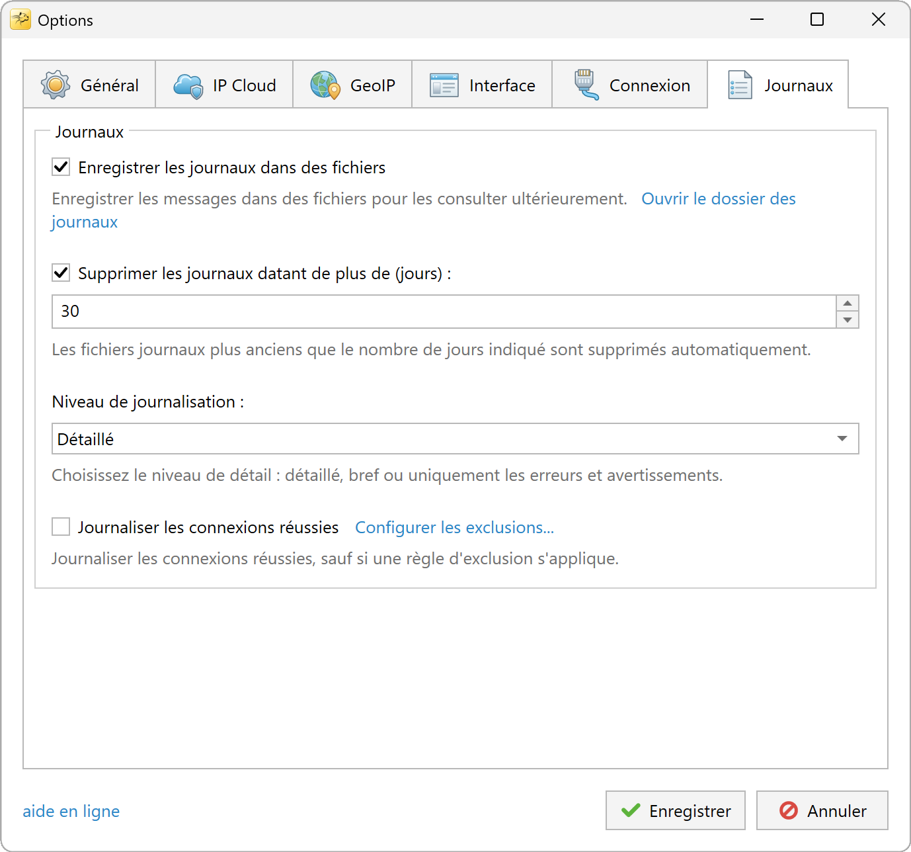Open the GeoIP tab
The width and height of the screenshot is (911, 852).
pos(352,84)
